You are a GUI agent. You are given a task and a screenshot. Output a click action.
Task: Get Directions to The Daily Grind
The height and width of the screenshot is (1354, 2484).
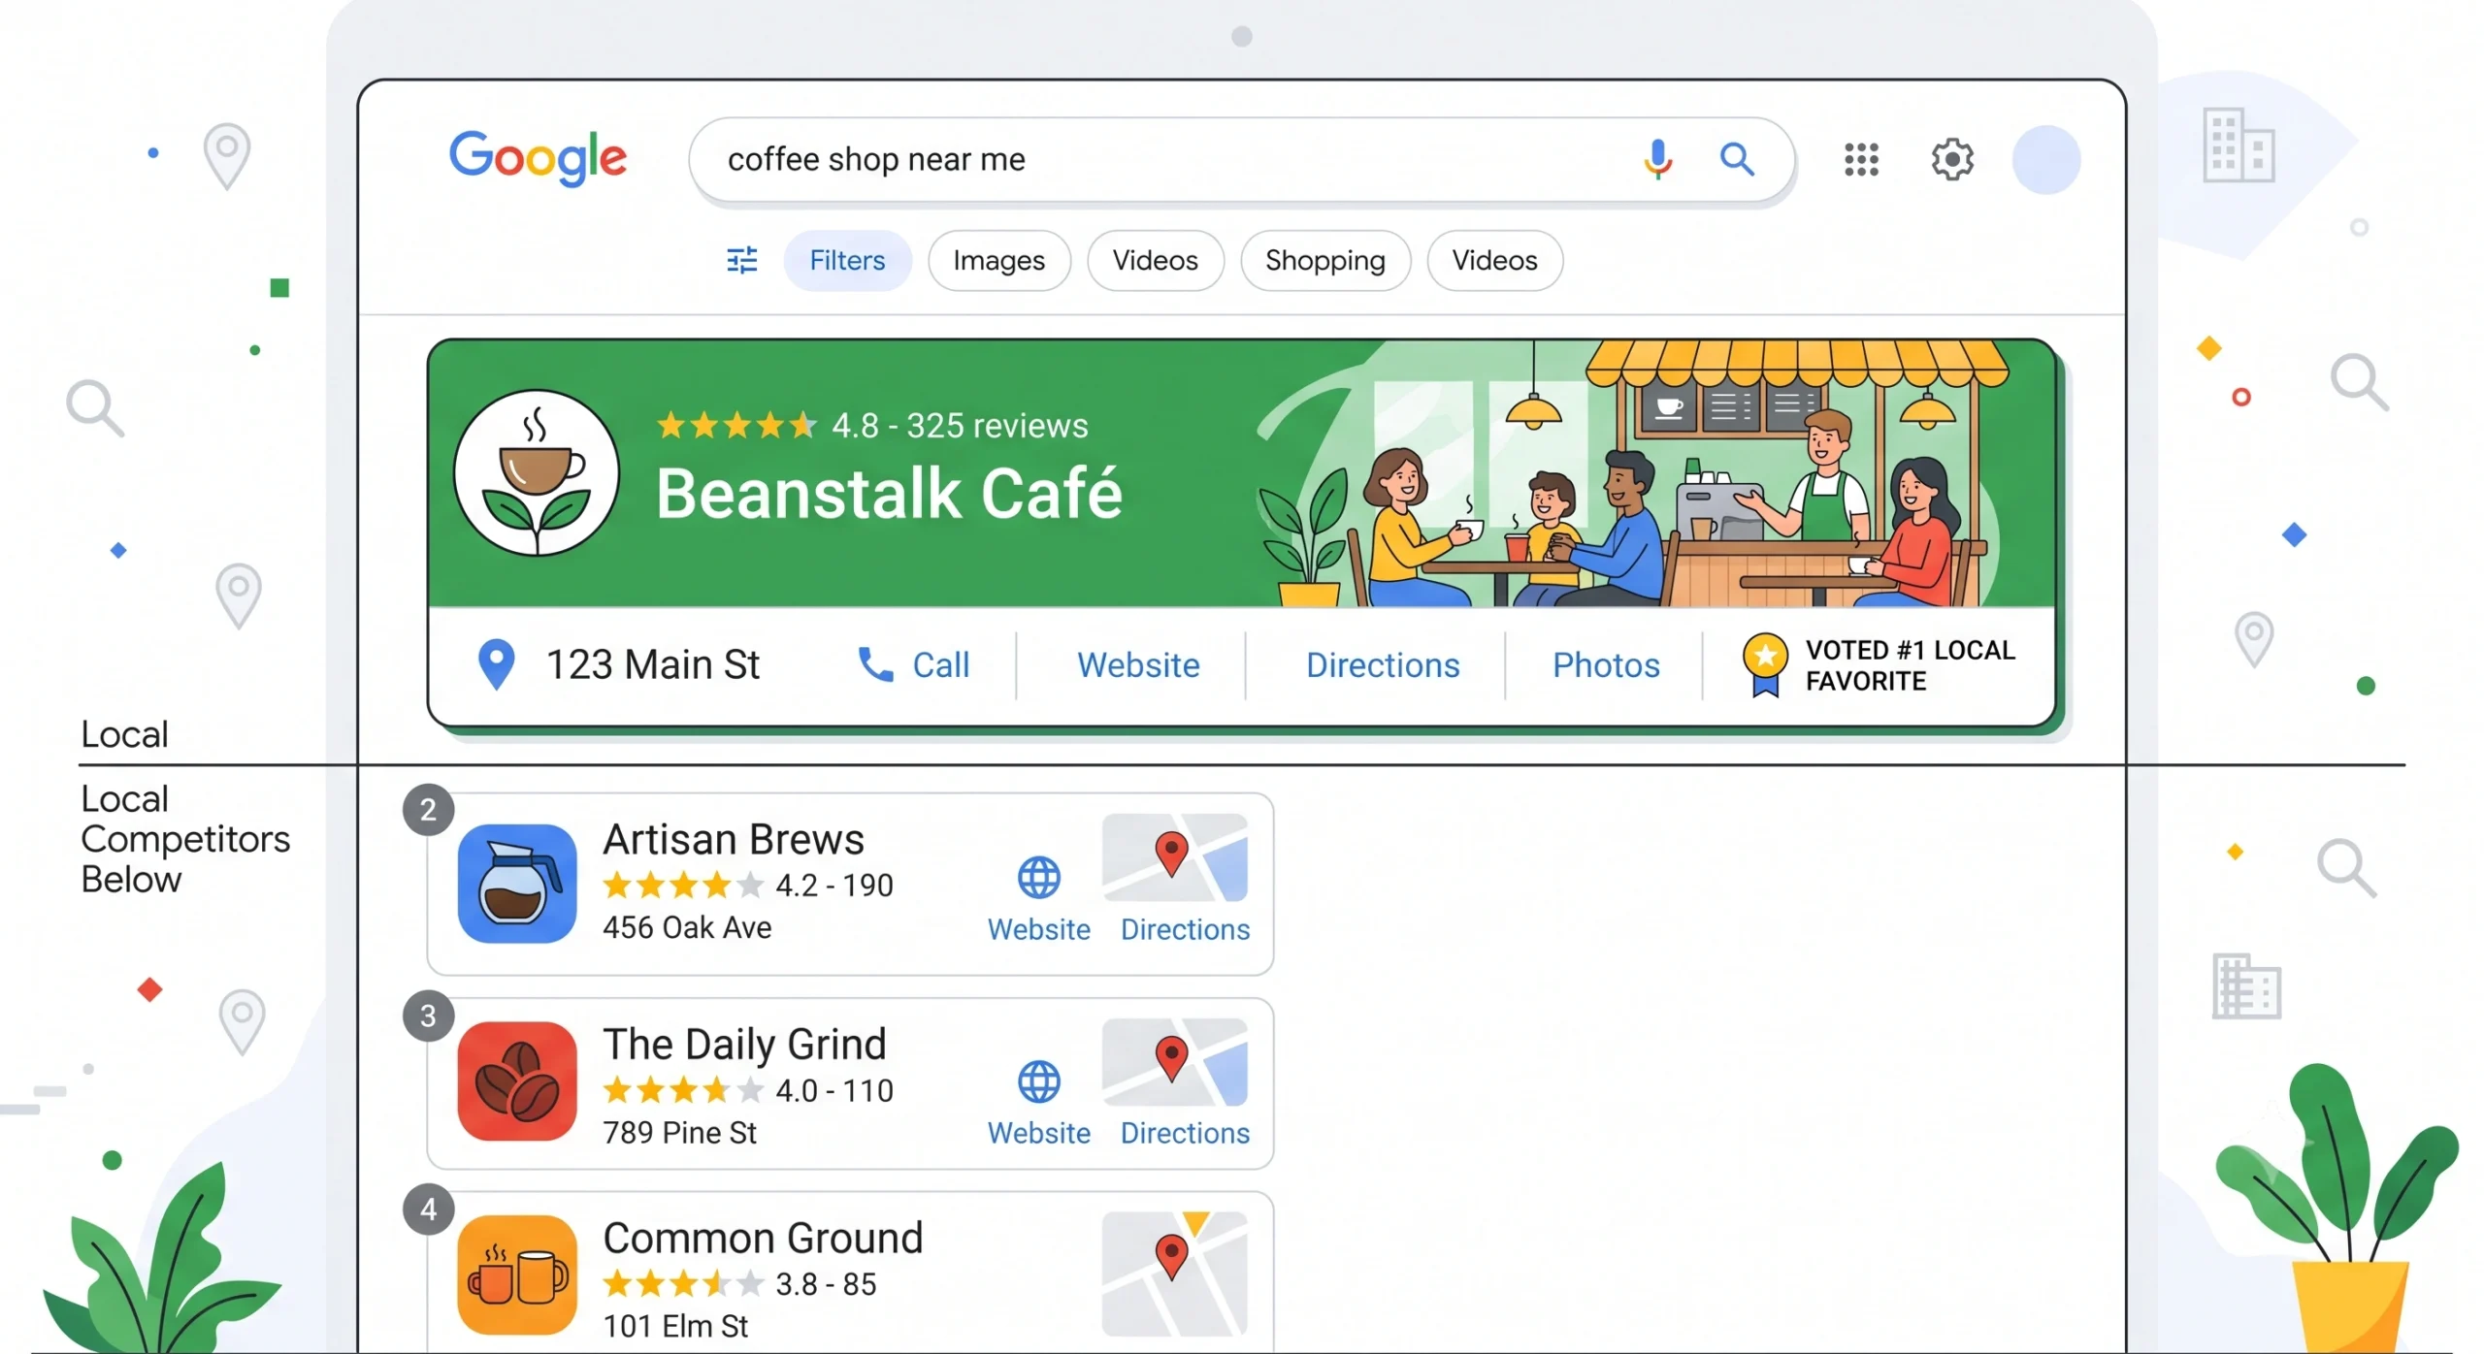pos(1185,1132)
